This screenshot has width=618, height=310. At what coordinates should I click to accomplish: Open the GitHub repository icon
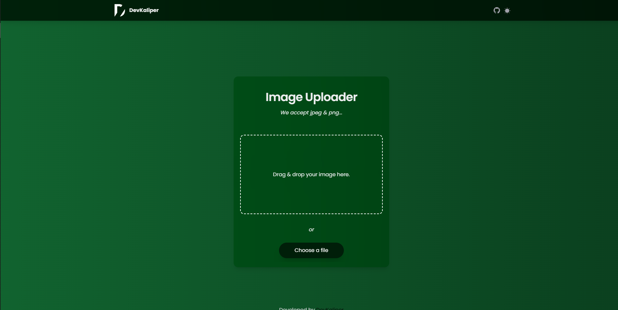[x=497, y=10]
